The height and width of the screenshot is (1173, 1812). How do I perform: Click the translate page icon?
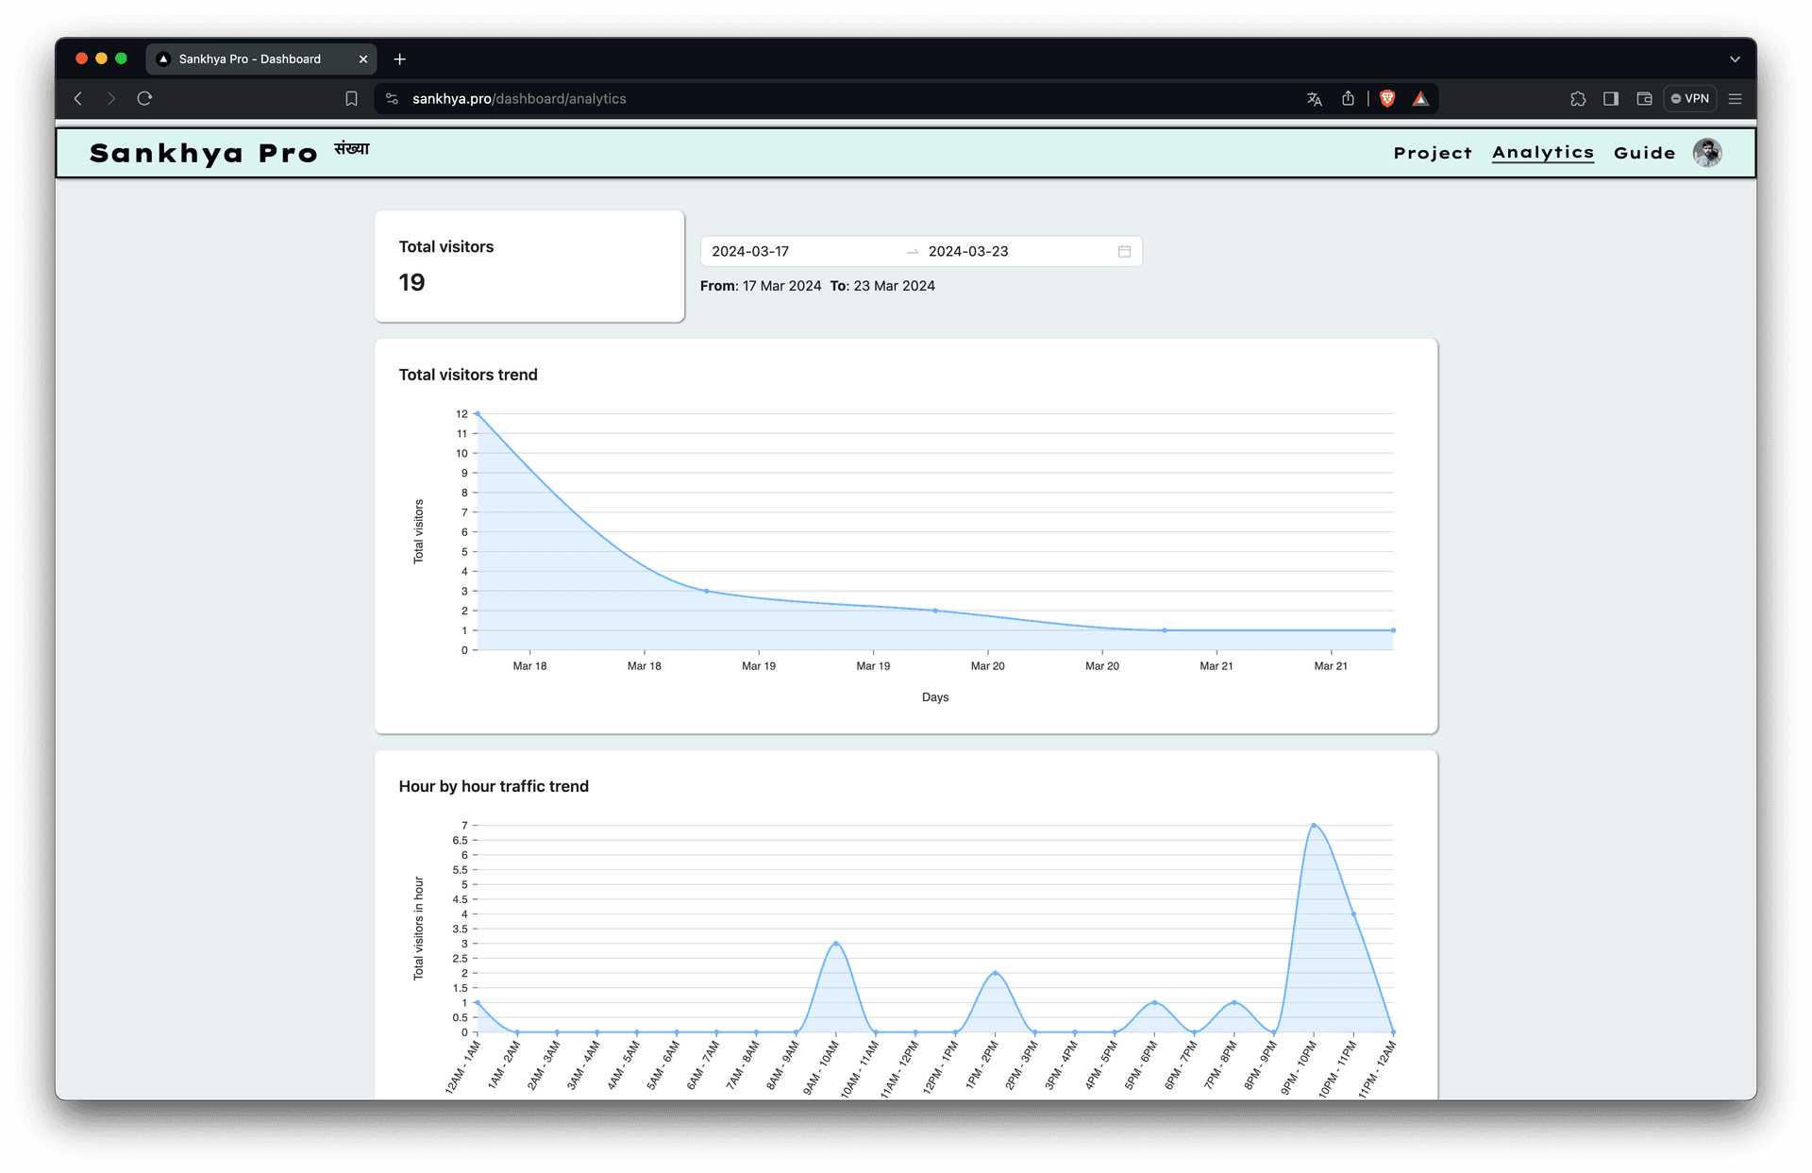tap(1315, 98)
